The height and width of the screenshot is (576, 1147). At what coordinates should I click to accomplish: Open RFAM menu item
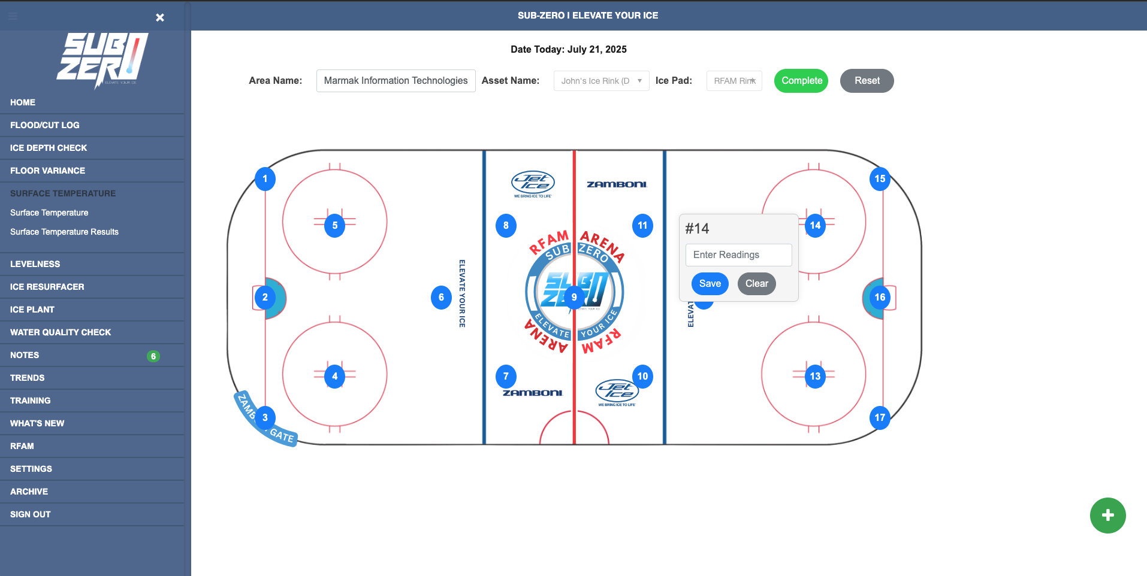point(92,446)
